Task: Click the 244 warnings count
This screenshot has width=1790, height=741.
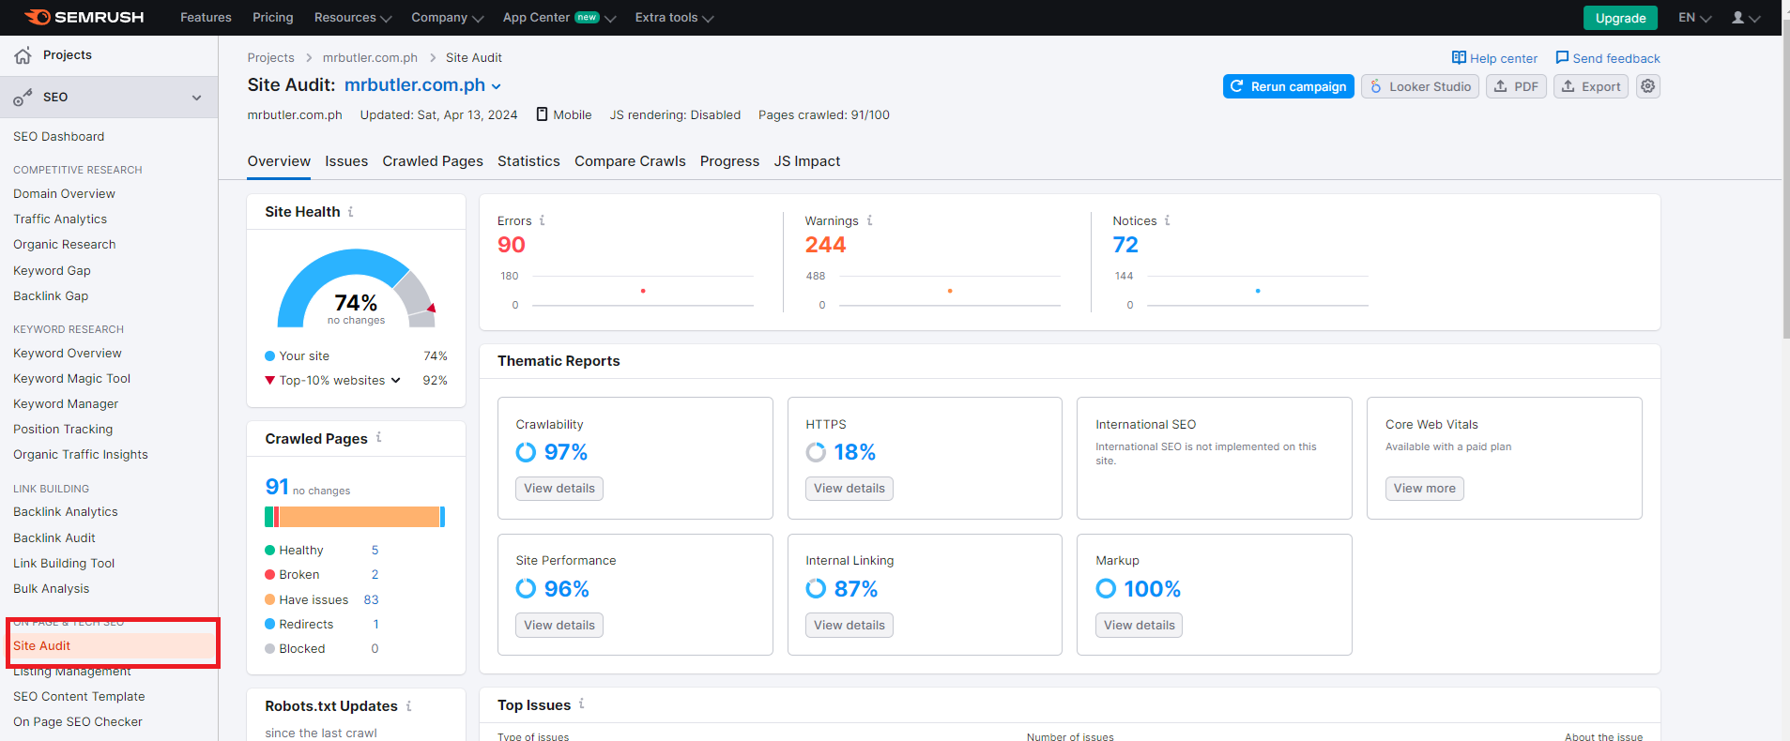Action: tap(826, 245)
